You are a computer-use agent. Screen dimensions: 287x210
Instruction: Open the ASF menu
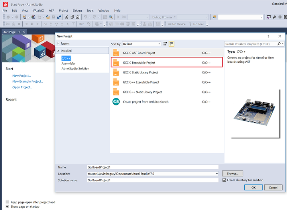pyautogui.click(x=51, y=10)
